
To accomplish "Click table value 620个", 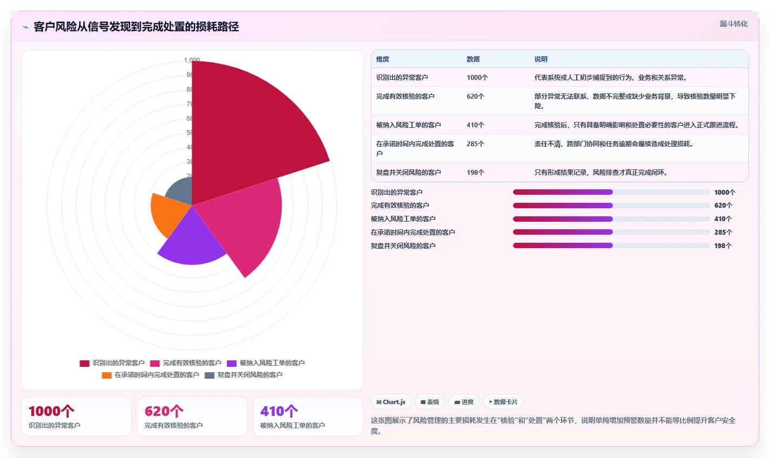I will [476, 97].
